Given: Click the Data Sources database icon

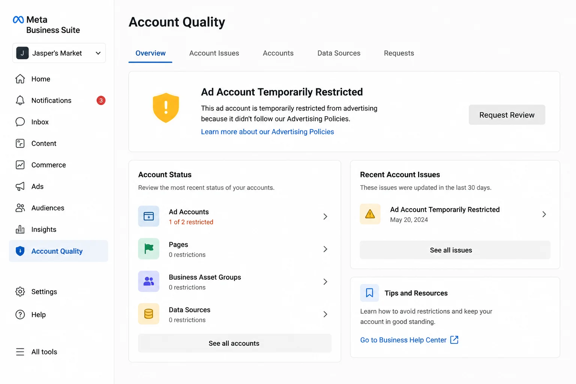Looking at the screenshot, I should coord(149,314).
